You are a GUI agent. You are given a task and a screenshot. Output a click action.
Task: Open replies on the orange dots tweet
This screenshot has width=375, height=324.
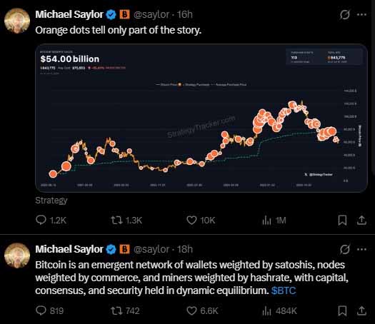[x=51, y=220]
